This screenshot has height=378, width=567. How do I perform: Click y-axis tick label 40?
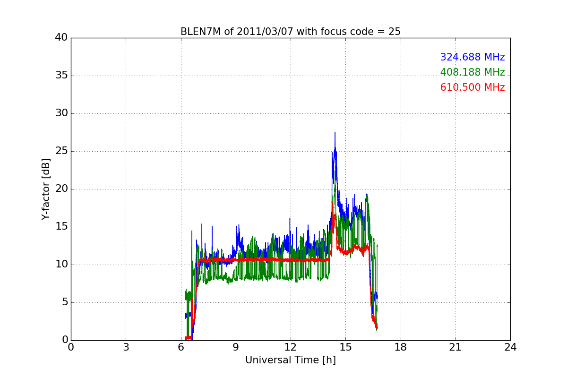pos(61,38)
